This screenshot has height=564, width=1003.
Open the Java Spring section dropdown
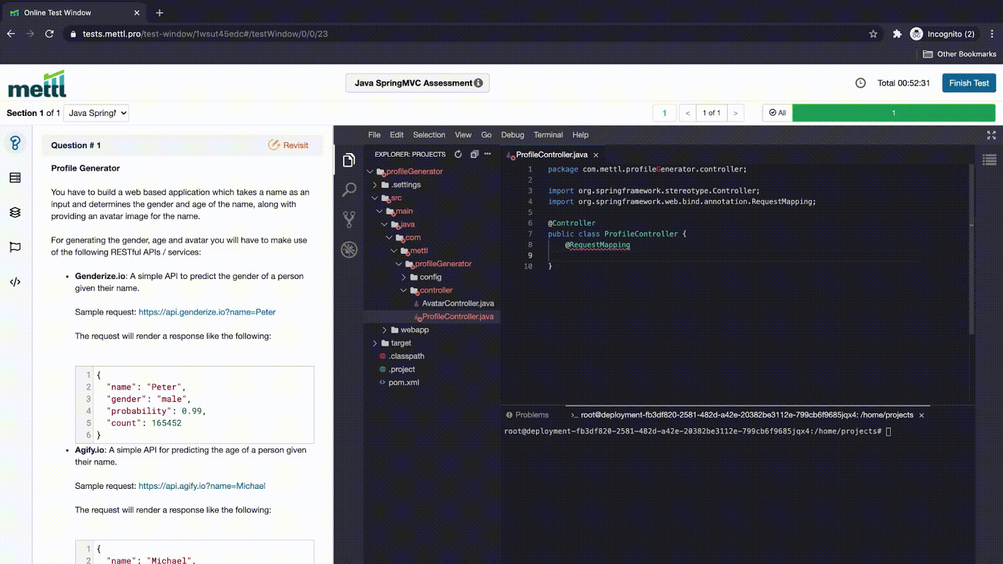pos(96,113)
